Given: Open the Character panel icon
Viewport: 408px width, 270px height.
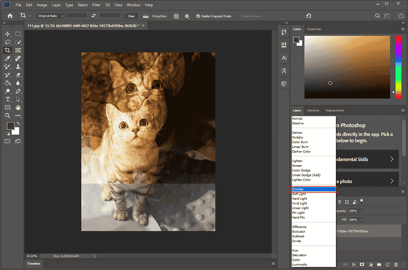Looking at the screenshot, I should coord(284,57).
